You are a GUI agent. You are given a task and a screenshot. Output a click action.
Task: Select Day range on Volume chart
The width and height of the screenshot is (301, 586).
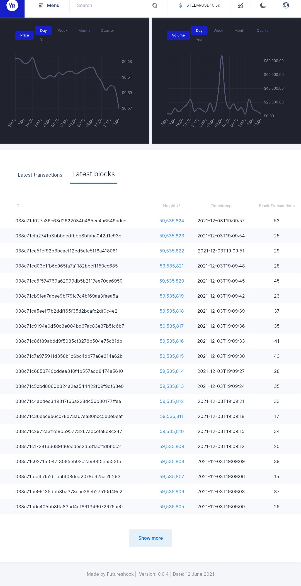coord(199,30)
